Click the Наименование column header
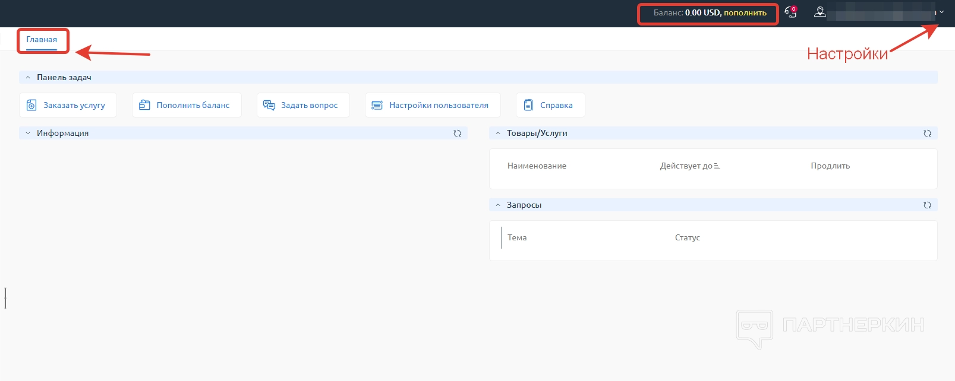 click(x=537, y=166)
